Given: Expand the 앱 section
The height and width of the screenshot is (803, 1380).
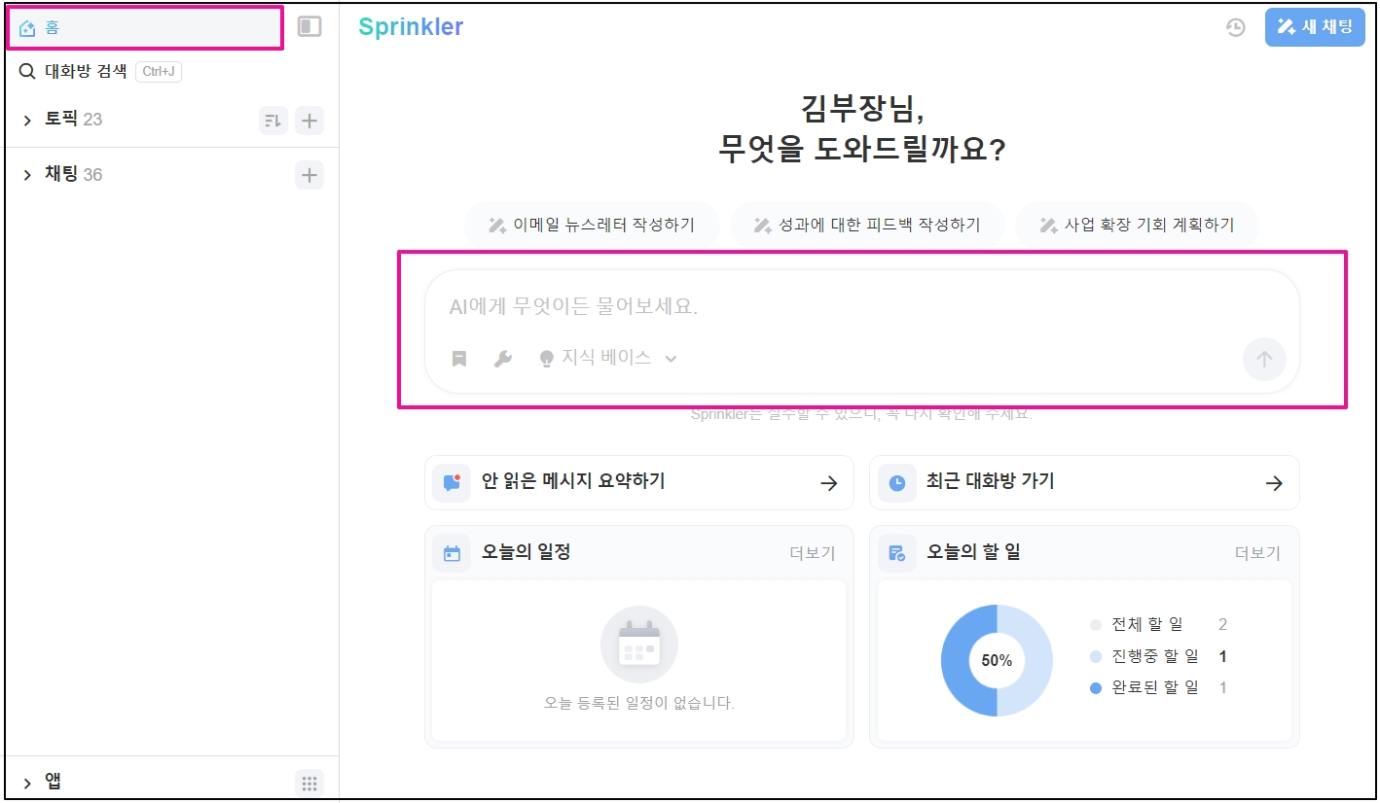Looking at the screenshot, I should pyautogui.click(x=27, y=783).
